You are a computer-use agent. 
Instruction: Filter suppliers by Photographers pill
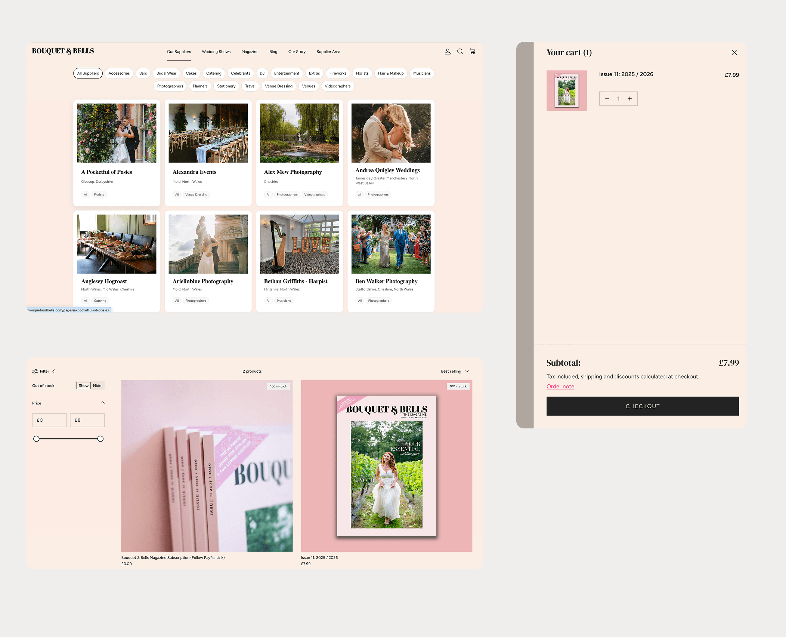pyautogui.click(x=170, y=86)
